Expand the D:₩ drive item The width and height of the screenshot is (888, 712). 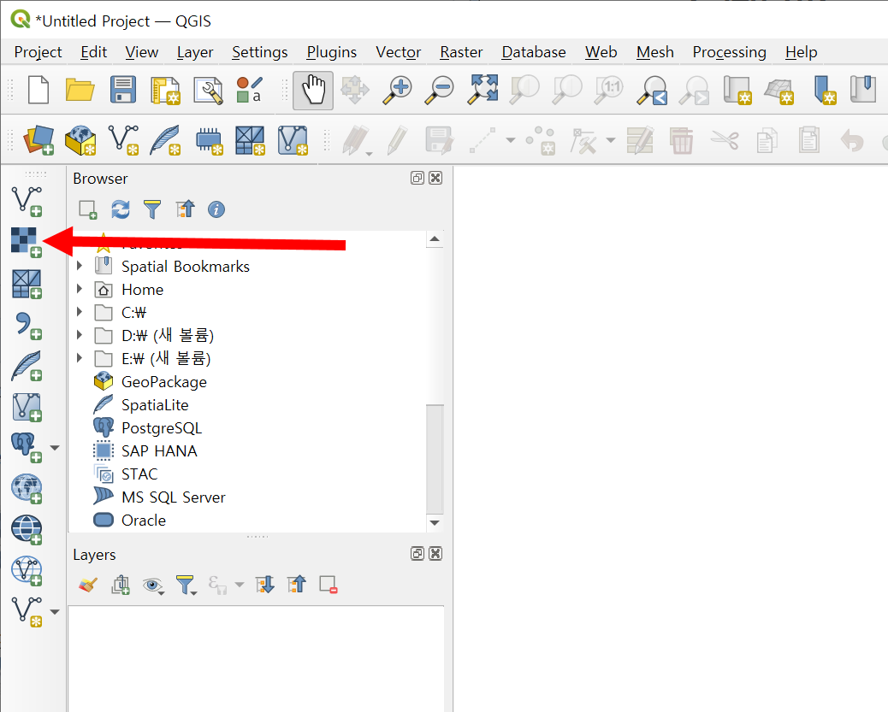[x=80, y=334]
